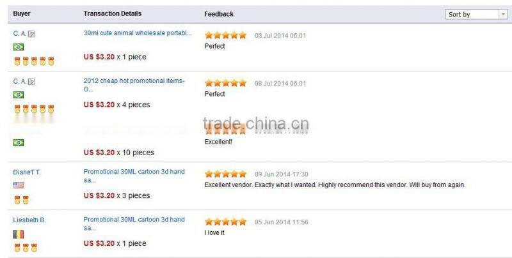The height and width of the screenshot is (258, 512).
Task: Click the edit icon beside second C. A. buyer
Action: (31, 82)
